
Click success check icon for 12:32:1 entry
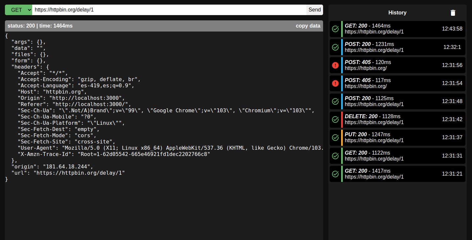point(335,47)
